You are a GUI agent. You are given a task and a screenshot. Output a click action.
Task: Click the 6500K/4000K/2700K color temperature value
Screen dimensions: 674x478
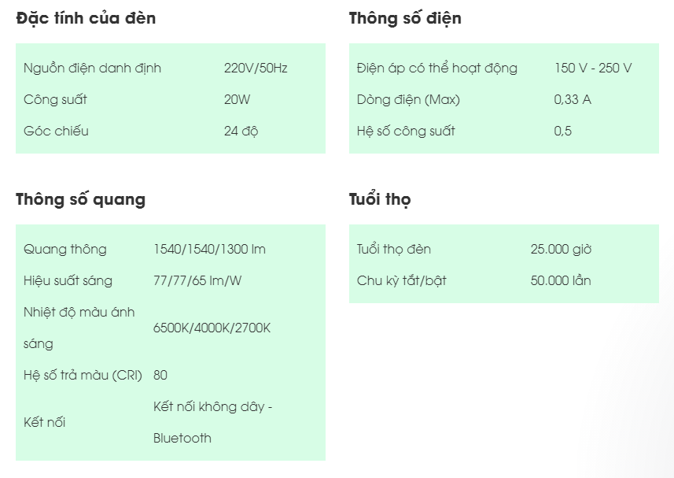pos(212,328)
